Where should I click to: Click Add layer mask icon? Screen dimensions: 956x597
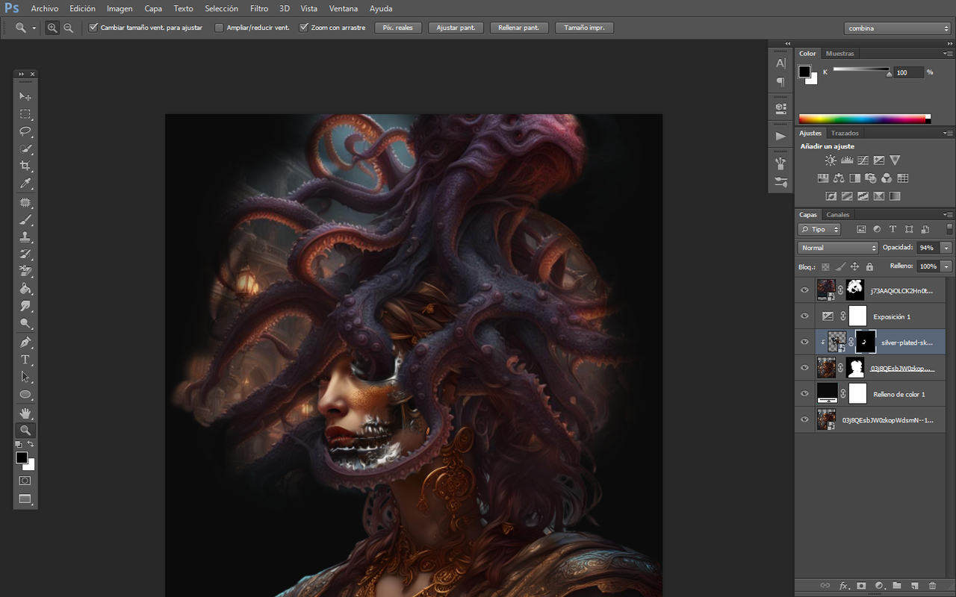tap(861, 586)
